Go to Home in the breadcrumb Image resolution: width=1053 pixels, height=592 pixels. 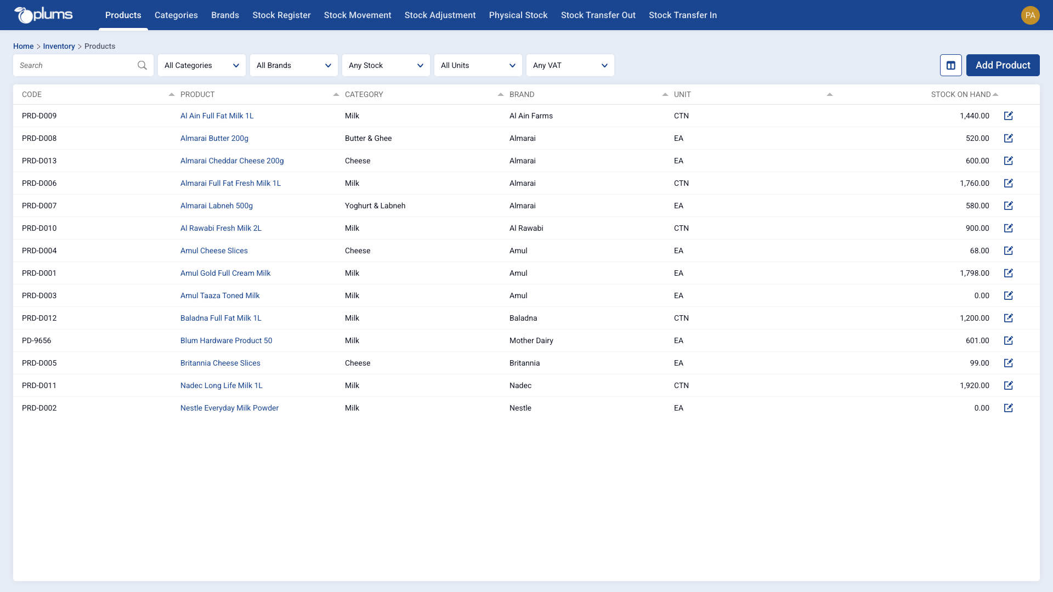[x=23, y=46]
